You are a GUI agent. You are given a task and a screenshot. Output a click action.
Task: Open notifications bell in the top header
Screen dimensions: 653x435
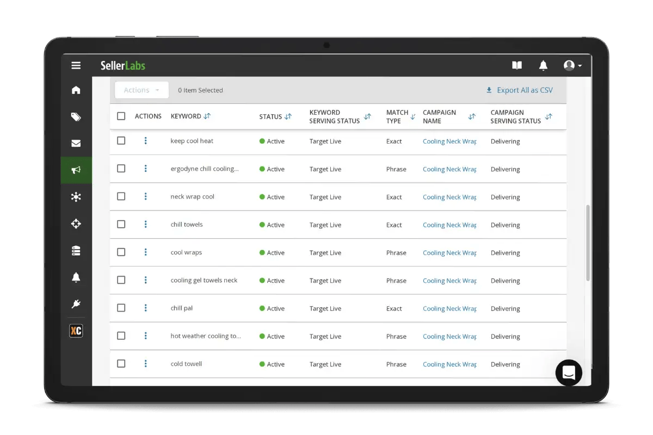pos(543,66)
